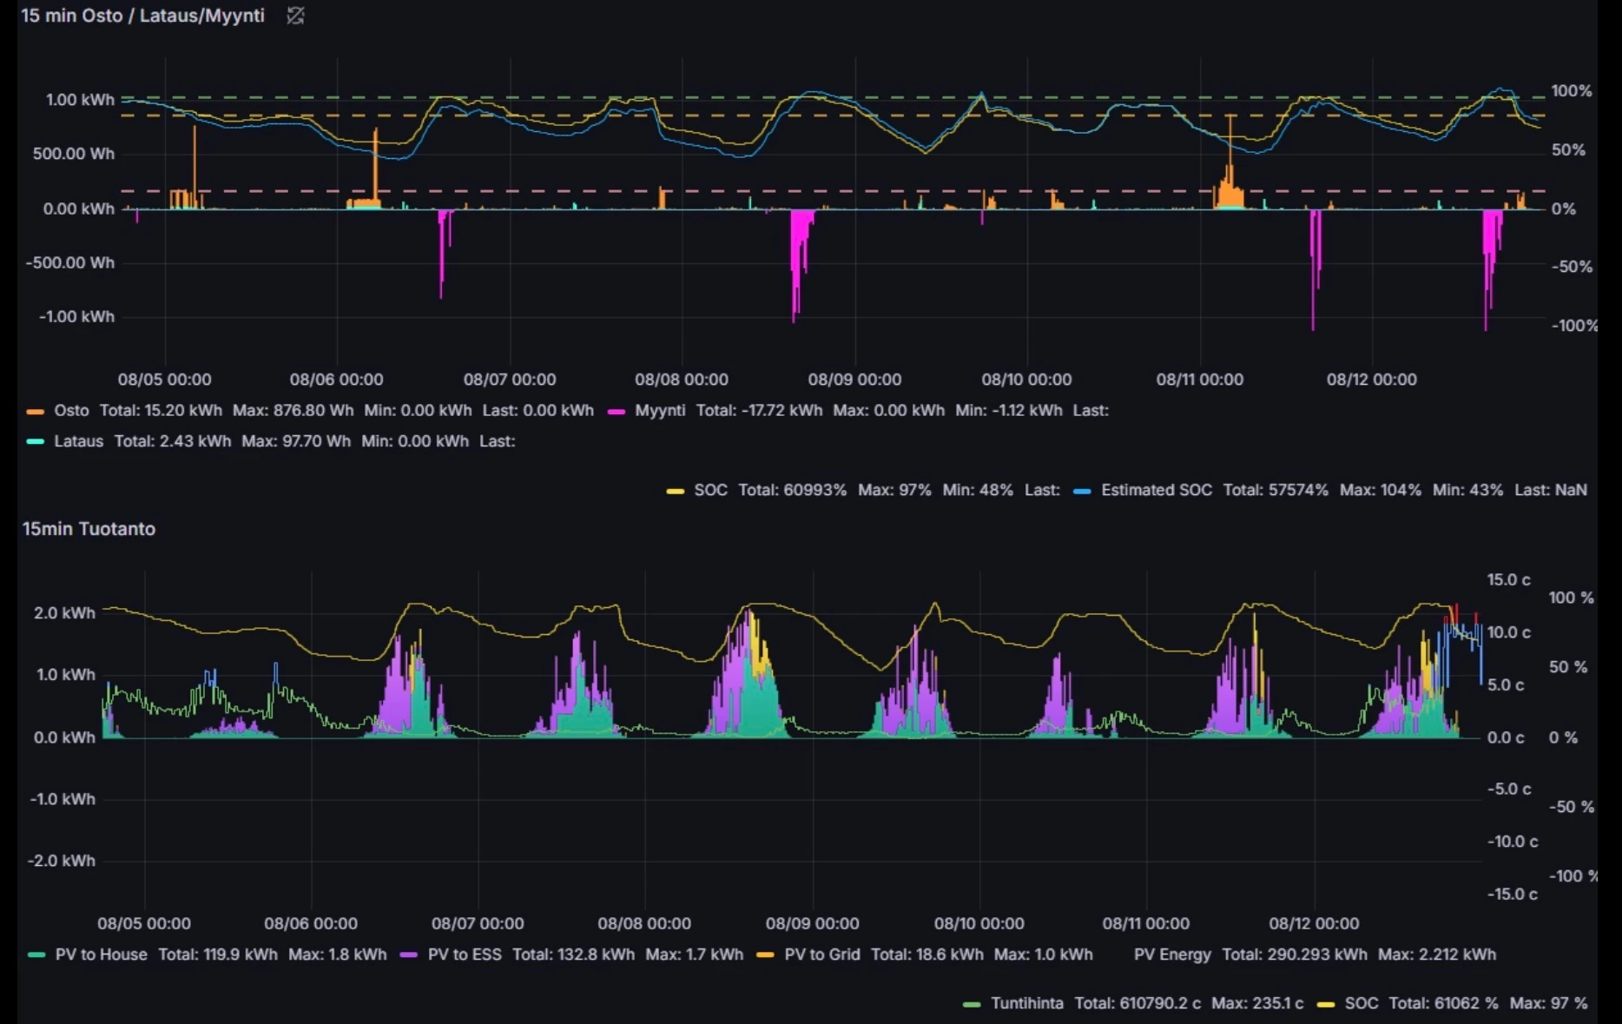
Task: Click the PV to Grid 'Total: 18.6 kWh'
Action: (x=927, y=955)
